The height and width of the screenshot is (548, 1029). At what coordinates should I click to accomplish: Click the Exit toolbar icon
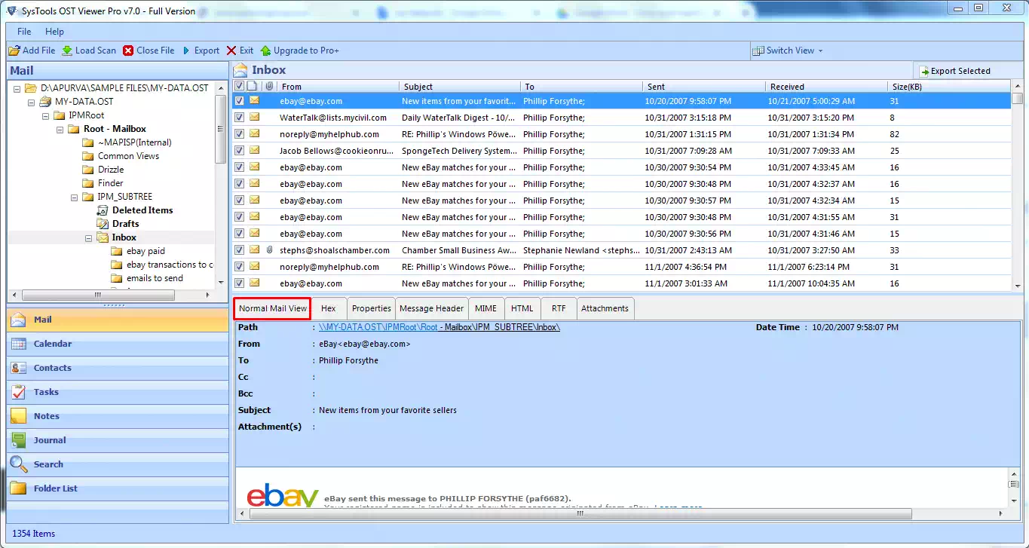point(231,51)
